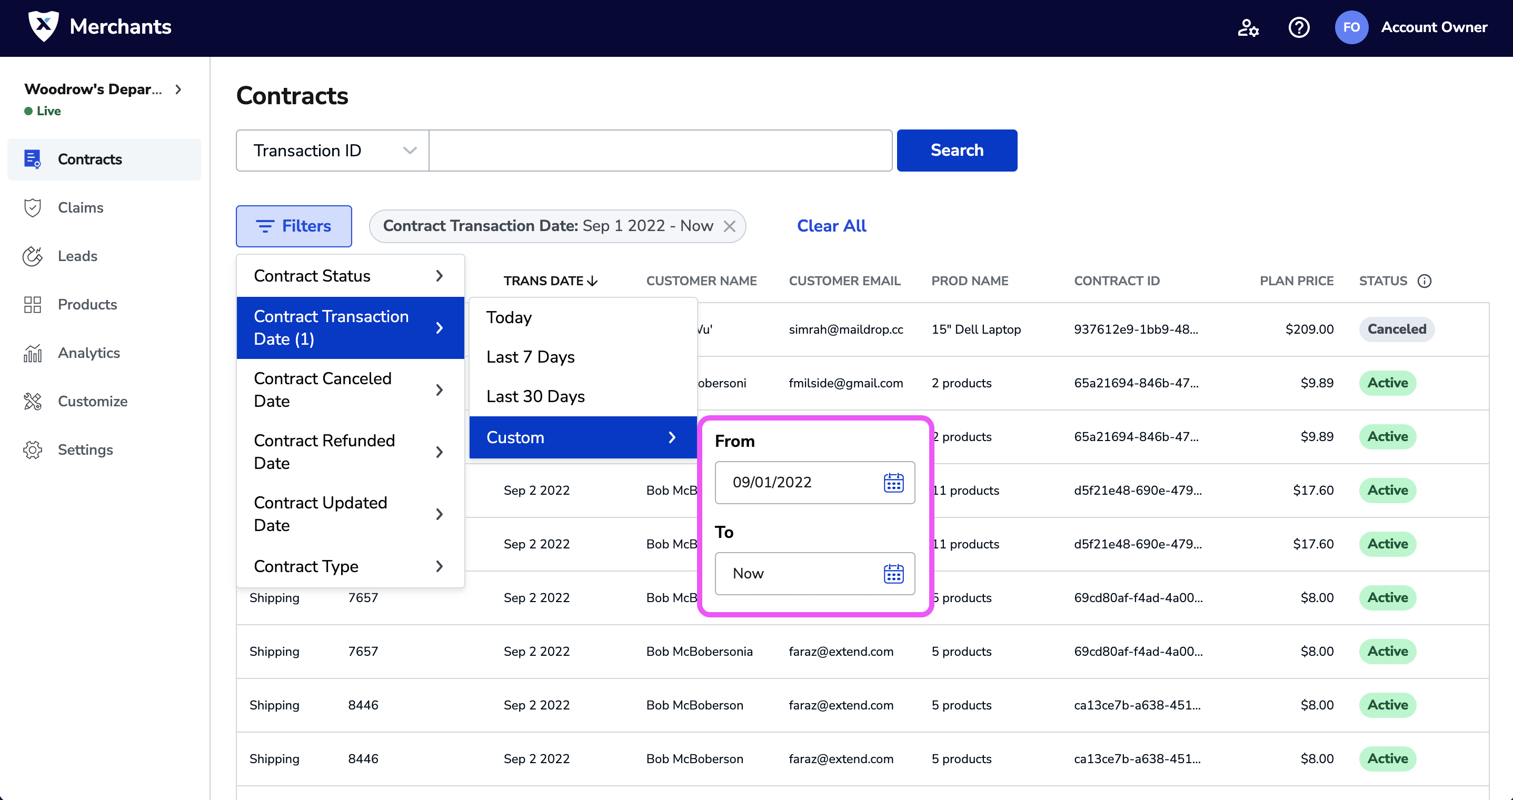Open the From date calendar picker icon
This screenshot has height=800, width=1513.
[x=893, y=483]
